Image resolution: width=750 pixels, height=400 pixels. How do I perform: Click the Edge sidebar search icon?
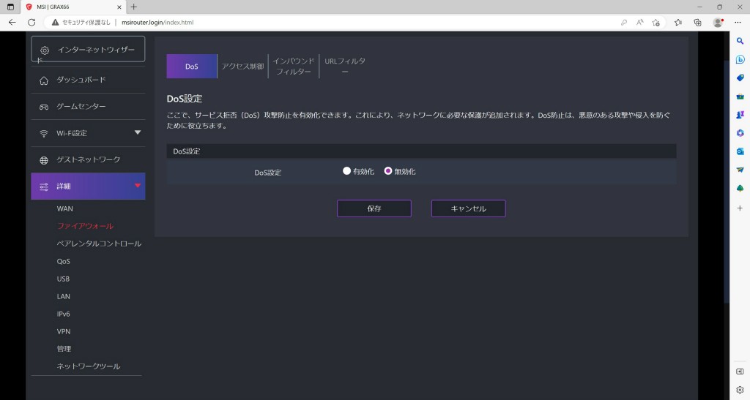click(740, 41)
